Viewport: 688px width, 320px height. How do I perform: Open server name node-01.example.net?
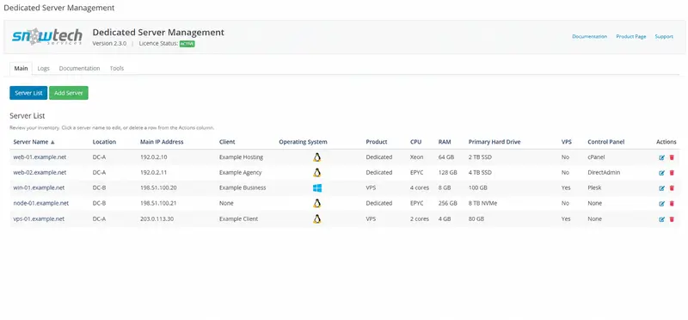(40, 203)
